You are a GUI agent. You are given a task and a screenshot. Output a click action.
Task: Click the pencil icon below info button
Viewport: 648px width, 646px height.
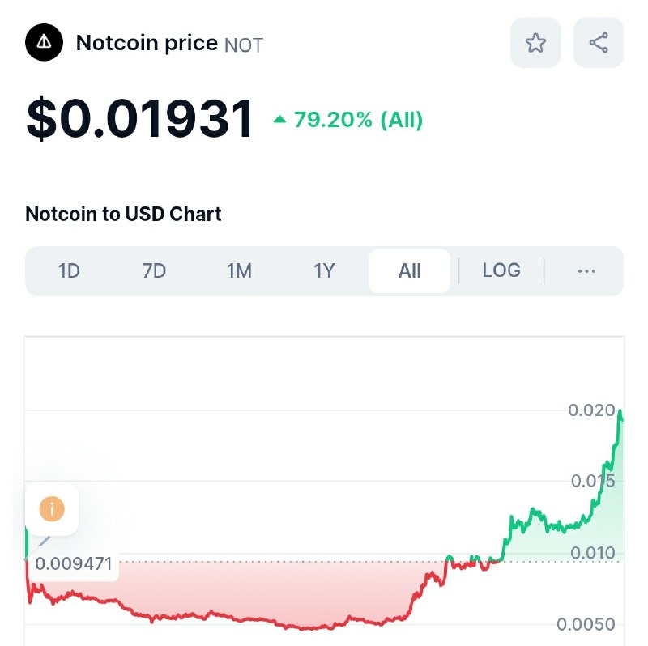(45, 541)
